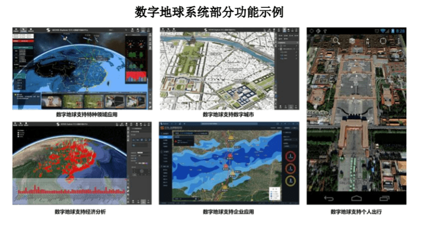
Task: Tap the crosshair locate icon on phone map
Action: pyautogui.click(x=383, y=41)
